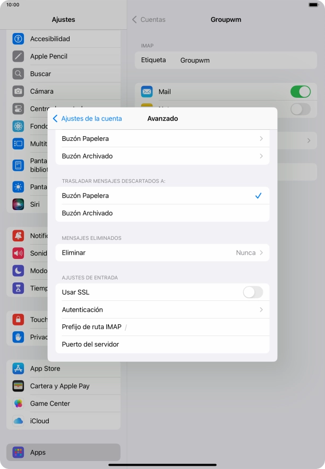Open Cartera y Apple Pay icon
This screenshot has height=469, width=325.
pyautogui.click(x=19, y=386)
